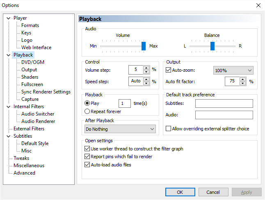Increase Auto fit factor with up arrow

point(242,79)
